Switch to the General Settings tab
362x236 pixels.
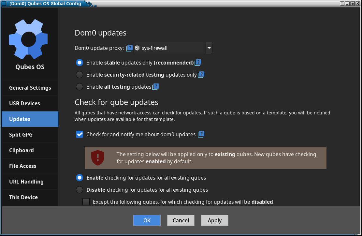pyautogui.click(x=30, y=88)
